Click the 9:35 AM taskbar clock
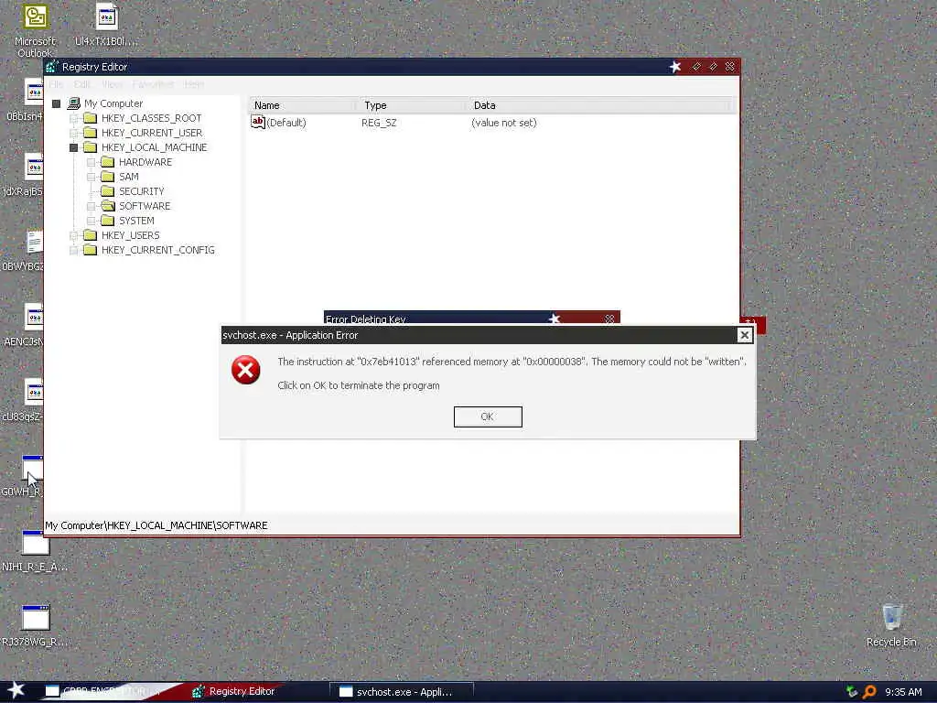The image size is (937, 703). 903,692
